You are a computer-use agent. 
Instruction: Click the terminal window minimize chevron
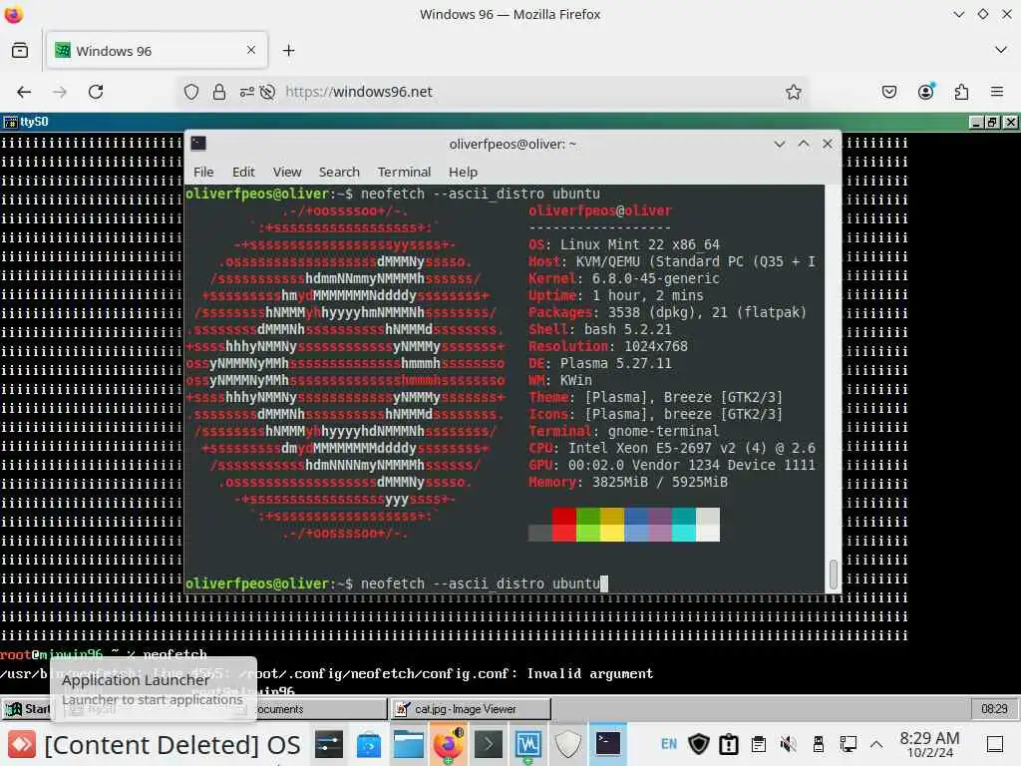click(x=780, y=144)
